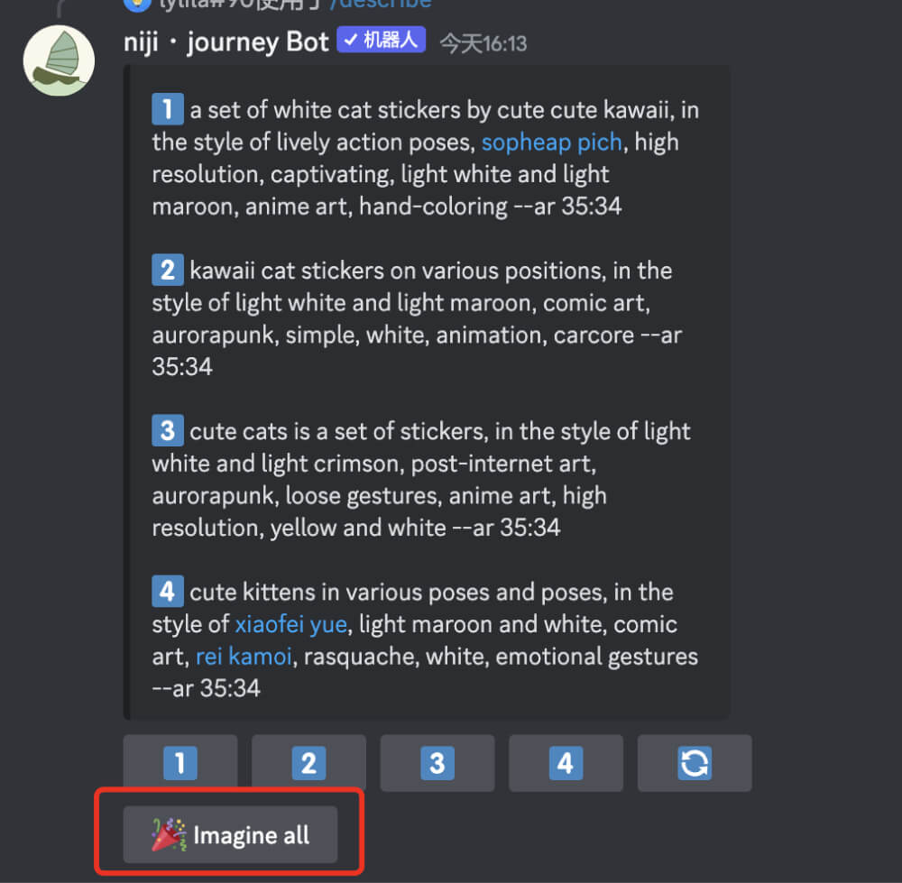Click the niji journey Bot username

[x=225, y=41]
